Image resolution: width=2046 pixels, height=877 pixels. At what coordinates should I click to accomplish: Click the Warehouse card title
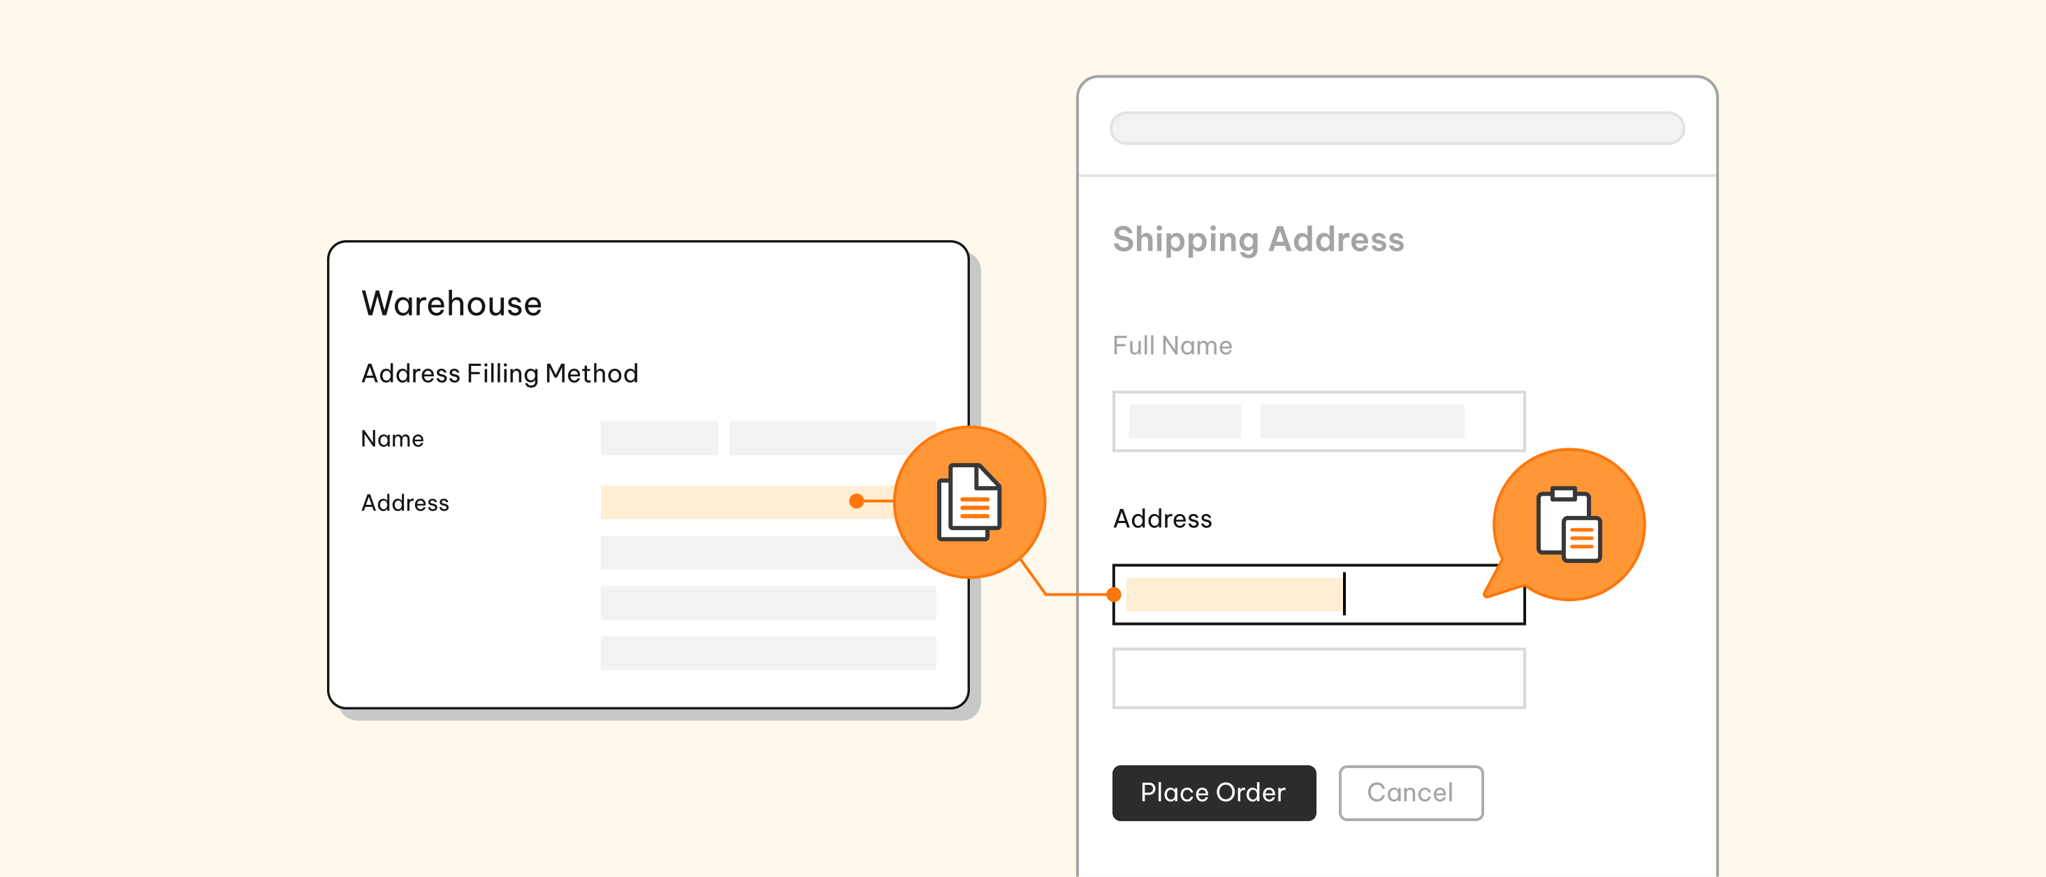pyautogui.click(x=451, y=303)
